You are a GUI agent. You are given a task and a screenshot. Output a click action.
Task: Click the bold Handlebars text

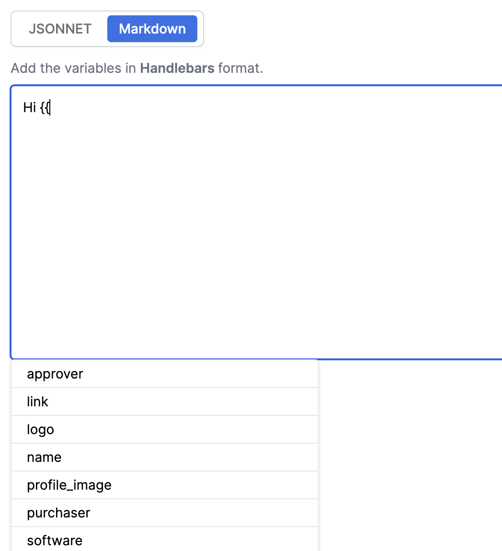click(x=177, y=68)
